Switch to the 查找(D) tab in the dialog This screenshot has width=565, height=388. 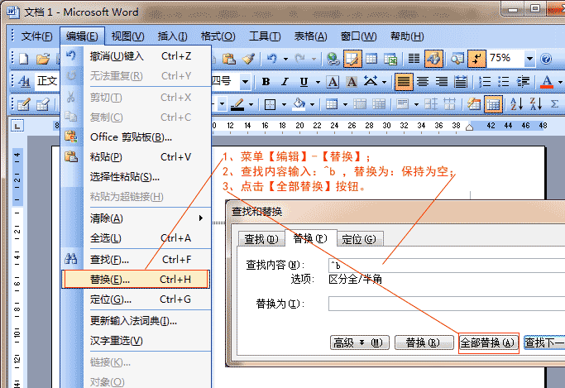pyautogui.click(x=261, y=238)
